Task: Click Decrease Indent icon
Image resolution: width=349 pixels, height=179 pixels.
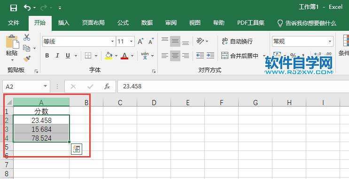Action: pos(200,56)
